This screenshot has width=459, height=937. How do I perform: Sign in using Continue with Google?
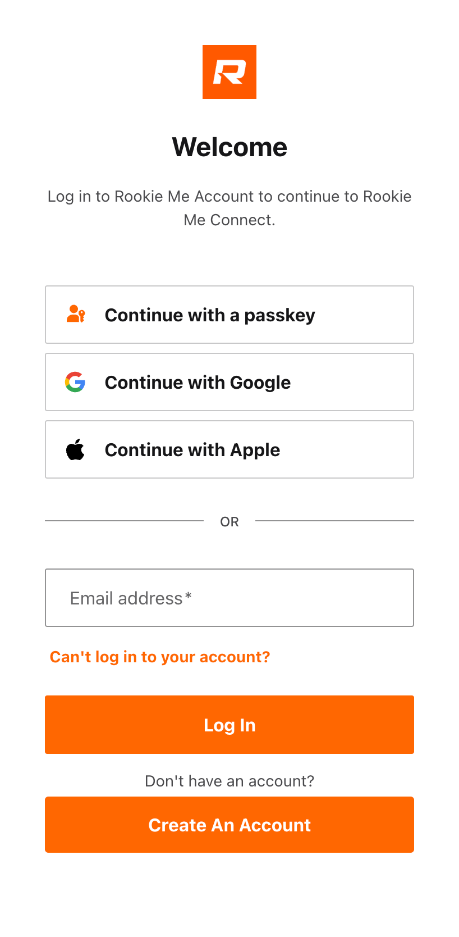coord(229,382)
